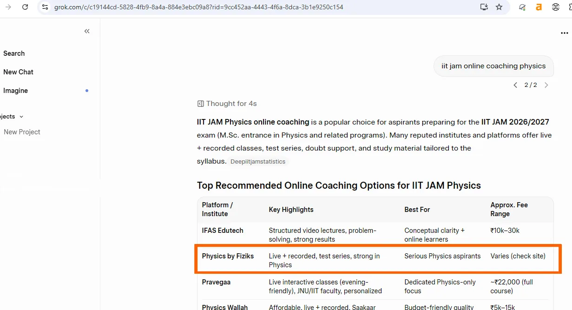Click the Thought-for-4s panel icon

(200, 104)
